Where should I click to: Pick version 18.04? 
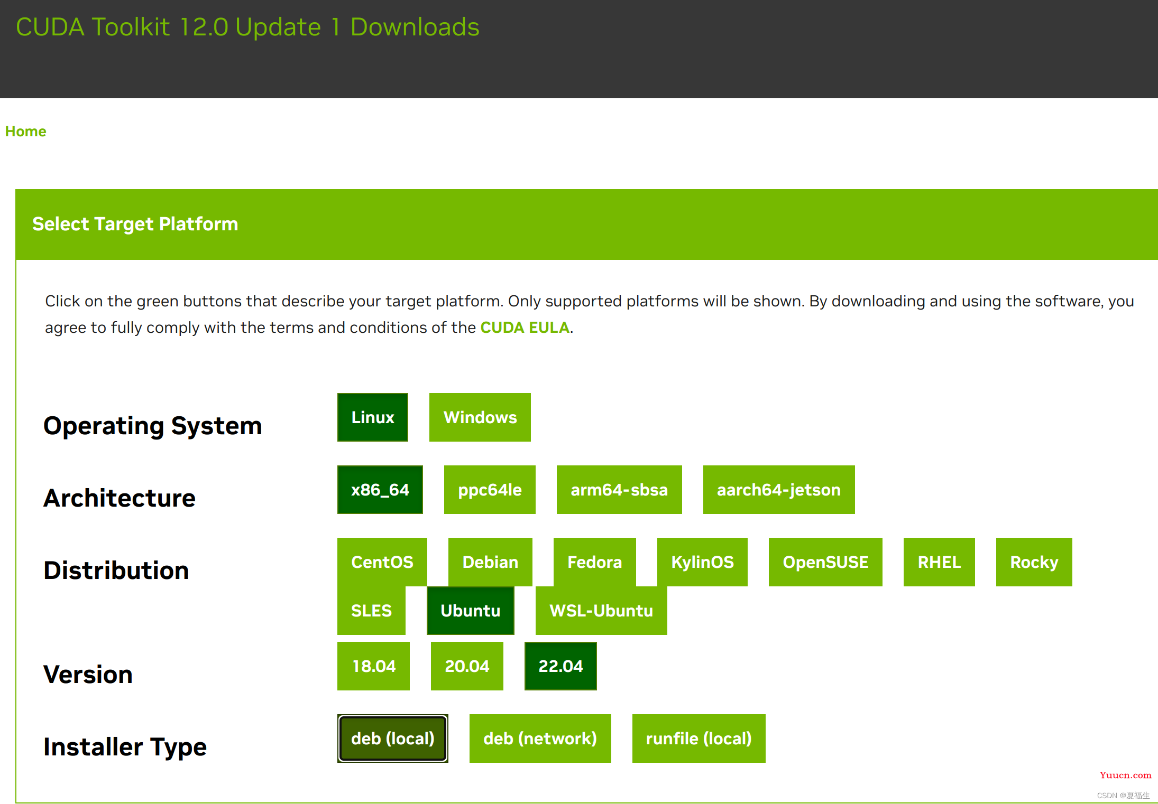(x=373, y=666)
